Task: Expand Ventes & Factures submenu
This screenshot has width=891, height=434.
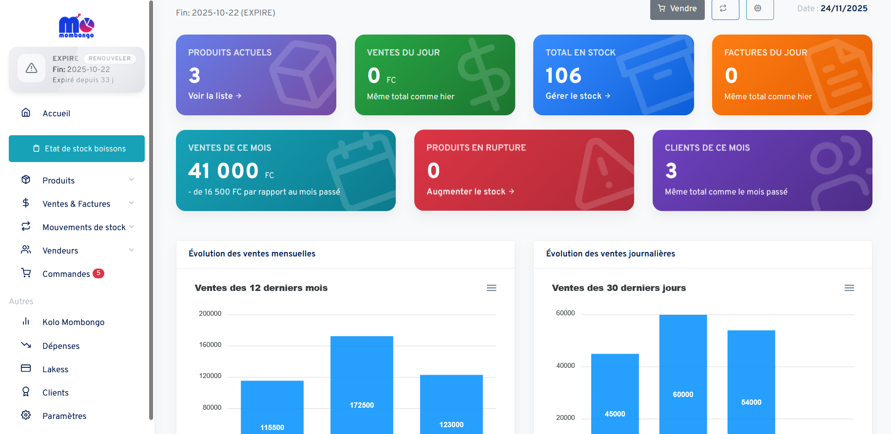Action: click(x=131, y=203)
